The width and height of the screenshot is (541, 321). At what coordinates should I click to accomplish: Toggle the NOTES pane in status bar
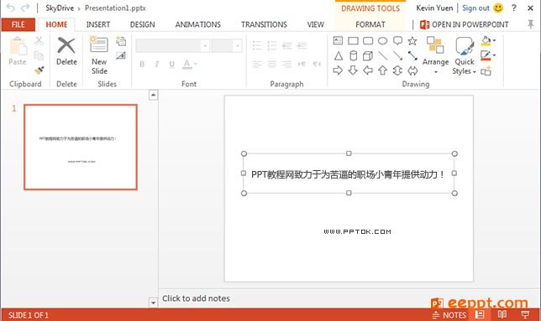click(x=449, y=315)
